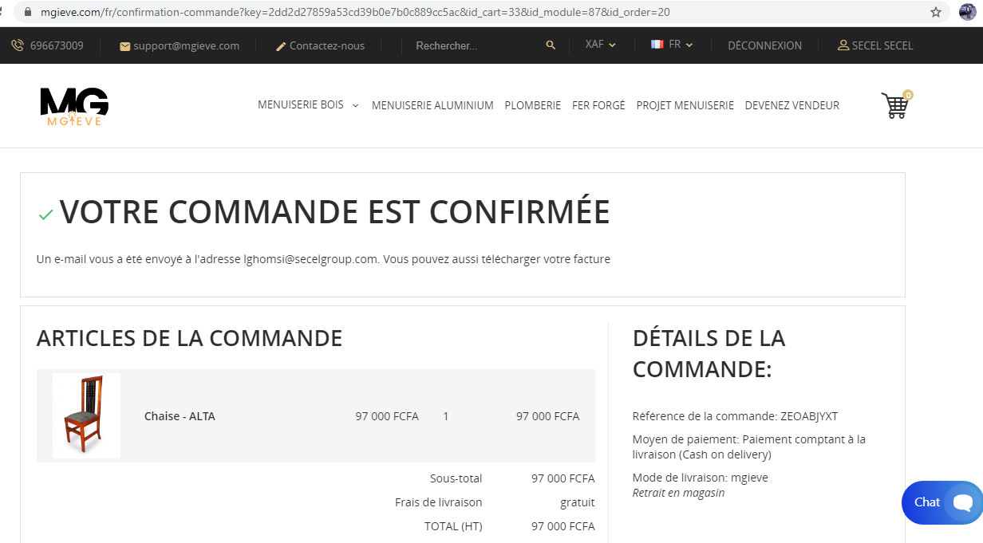Image resolution: width=983 pixels, height=543 pixels.
Task: Click the order reference ZEOABJYXT text
Action: [809, 416]
